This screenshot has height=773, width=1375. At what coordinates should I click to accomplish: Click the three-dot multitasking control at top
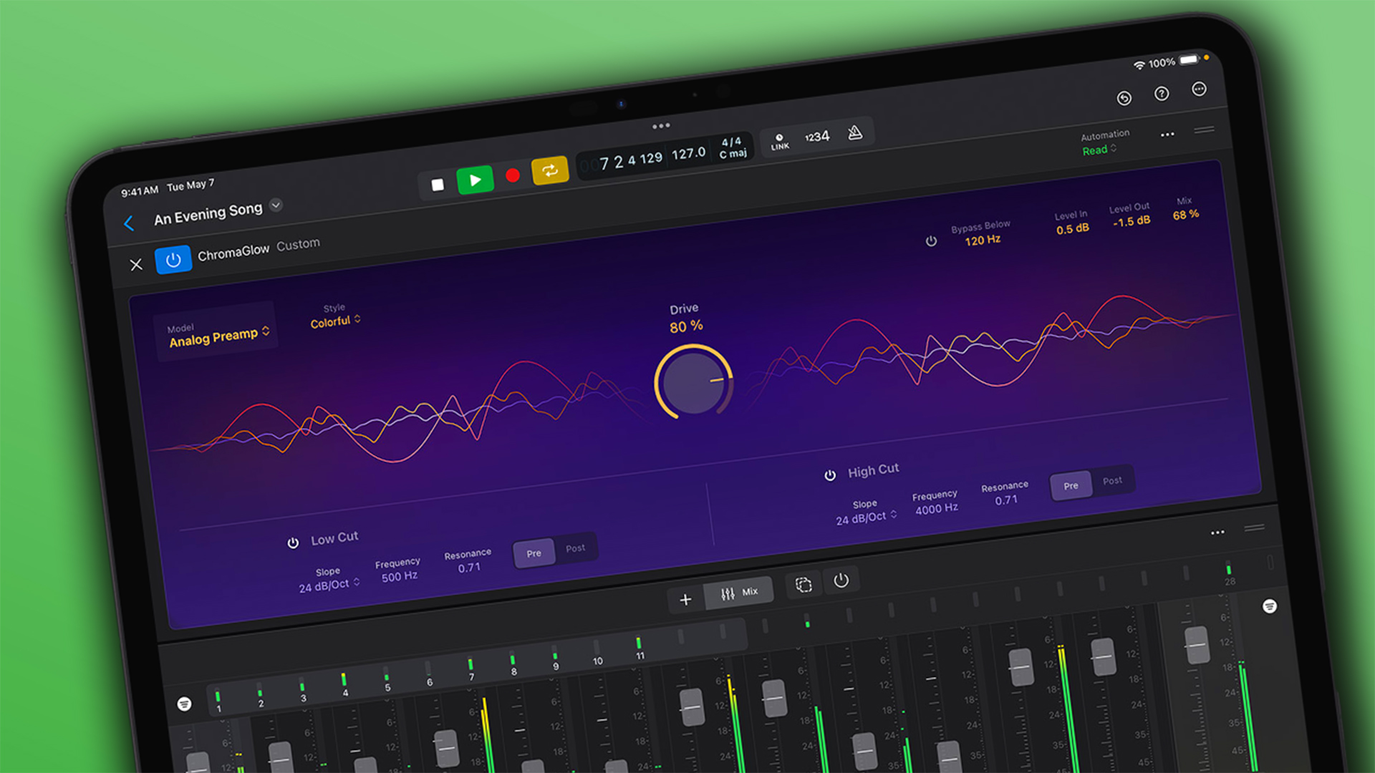[661, 126]
